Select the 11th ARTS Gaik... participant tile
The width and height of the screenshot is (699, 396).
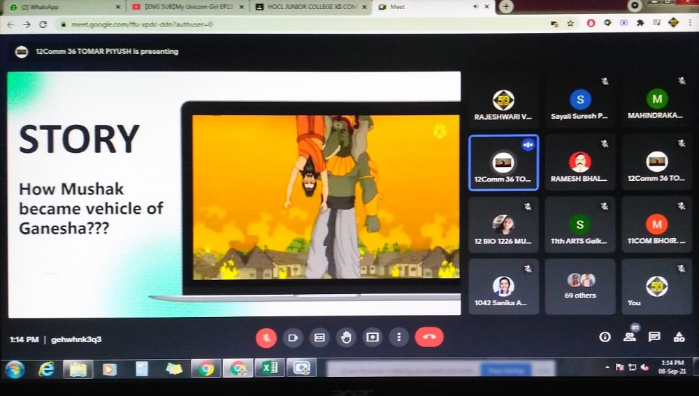click(579, 225)
